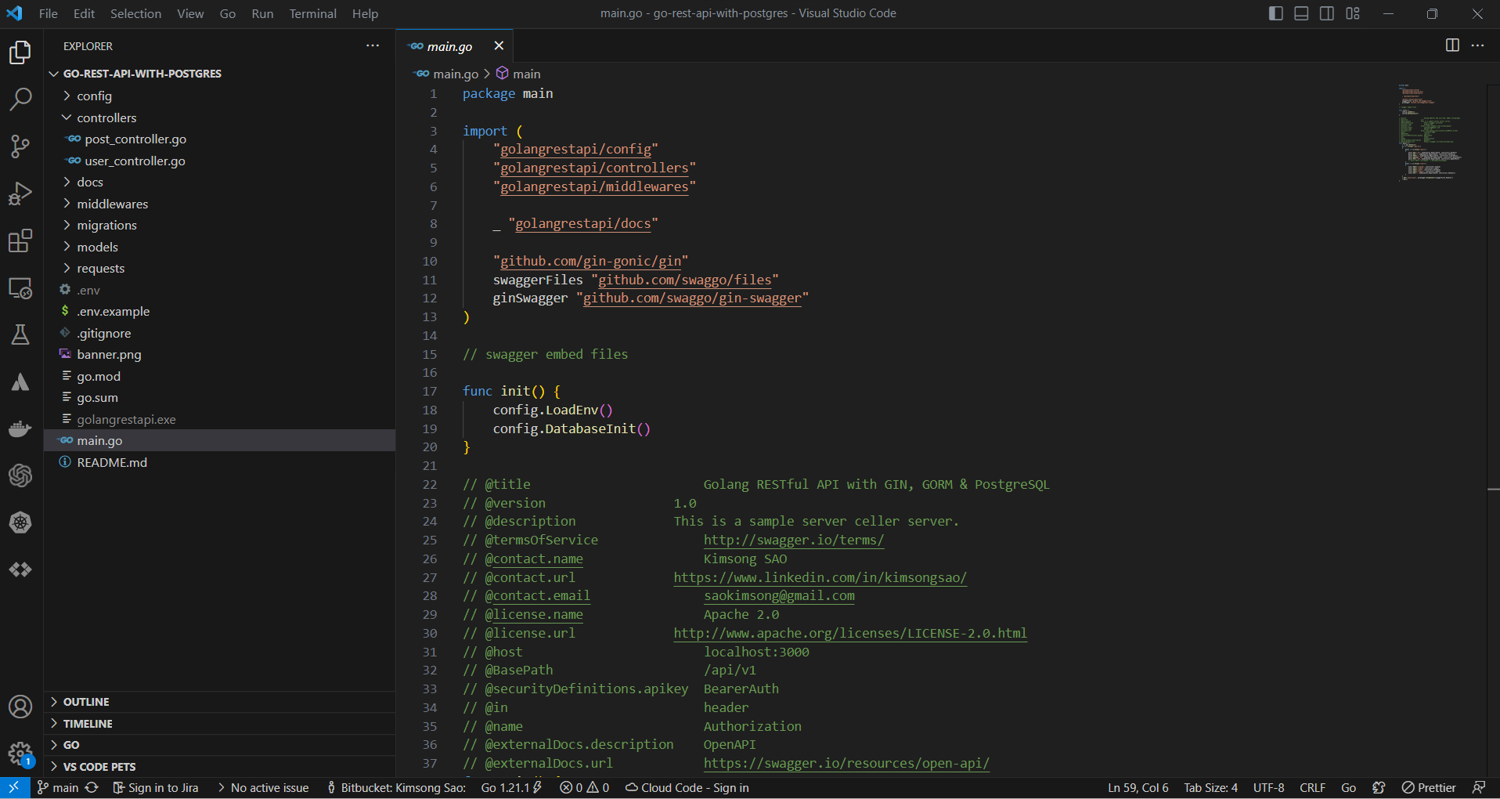
Task: Click the Customize Layout icon
Action: [x=1353, y=13]
